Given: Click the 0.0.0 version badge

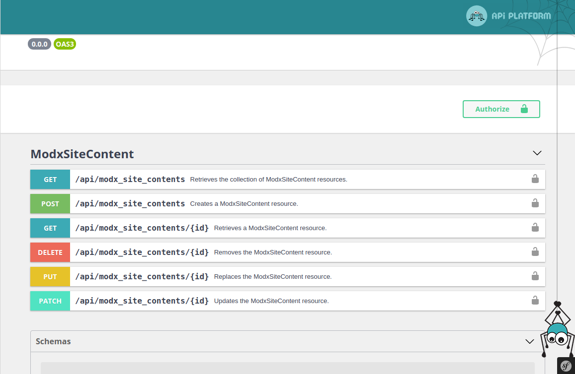Looking at the screenshot, I should 39,44.
